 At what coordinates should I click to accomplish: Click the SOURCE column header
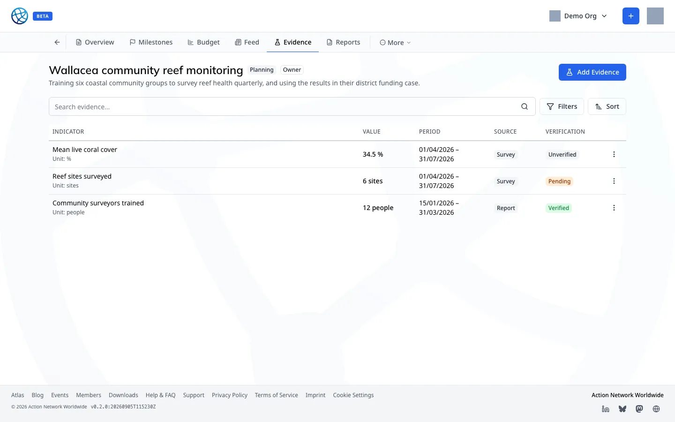505,132
